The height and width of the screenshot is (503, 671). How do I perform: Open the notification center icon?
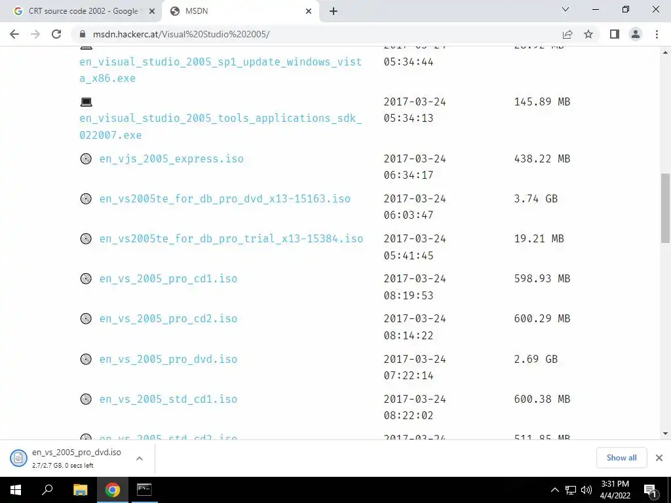pyautogui.click(x=650, y=490)
